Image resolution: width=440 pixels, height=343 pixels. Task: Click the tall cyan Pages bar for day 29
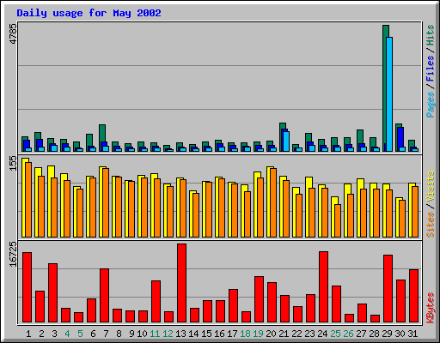pyautogui.click(x=389, y=94)
